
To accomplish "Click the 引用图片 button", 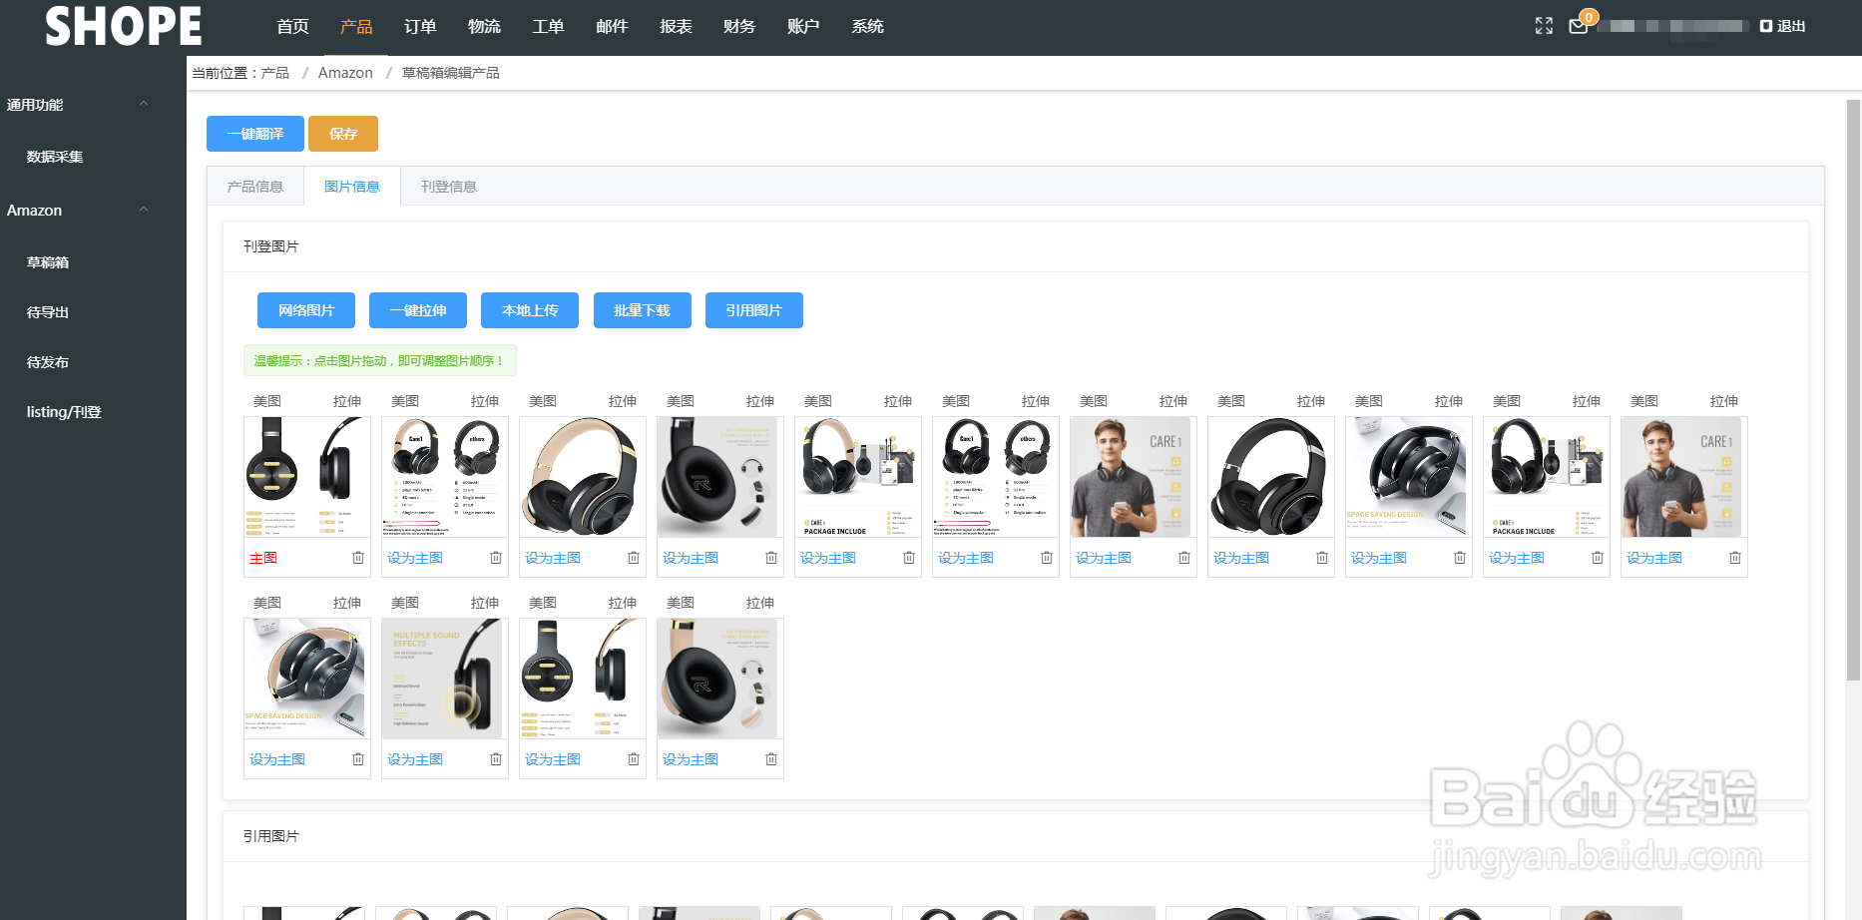I will (x=754, y=310).
